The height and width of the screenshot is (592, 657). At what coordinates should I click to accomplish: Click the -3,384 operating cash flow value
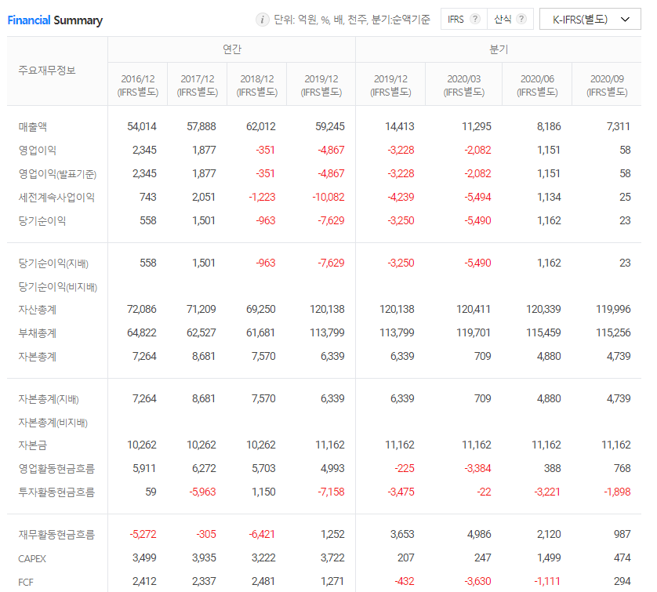pos(477,468)
